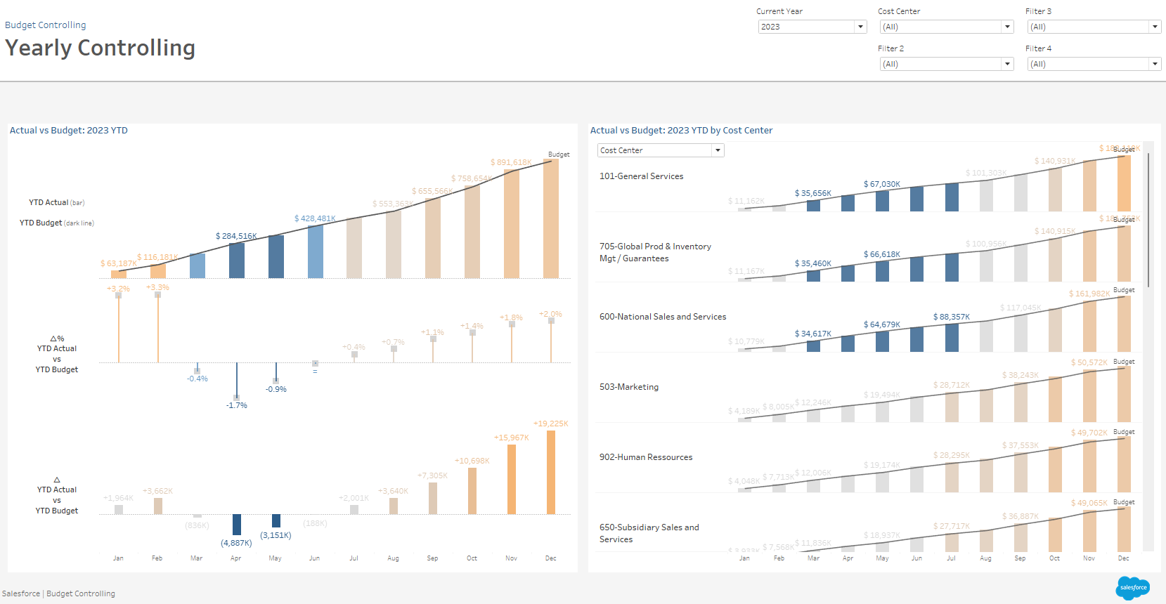The height and width of the screenshot is (604, 1166).
Task: Open the Current Year dropdown
Action: pos(812,27)
